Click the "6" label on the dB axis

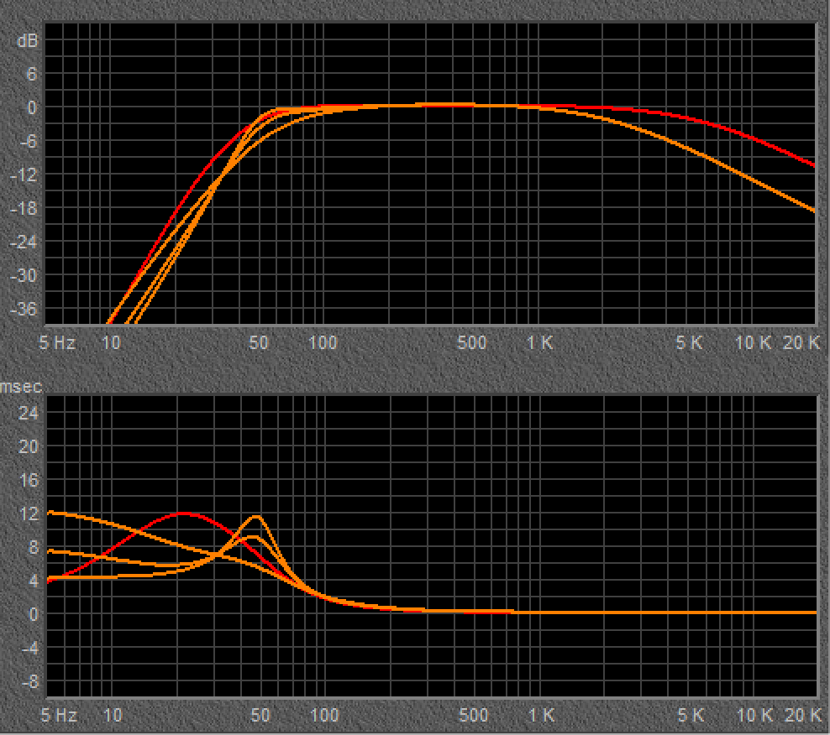click(x=32, y=74)
